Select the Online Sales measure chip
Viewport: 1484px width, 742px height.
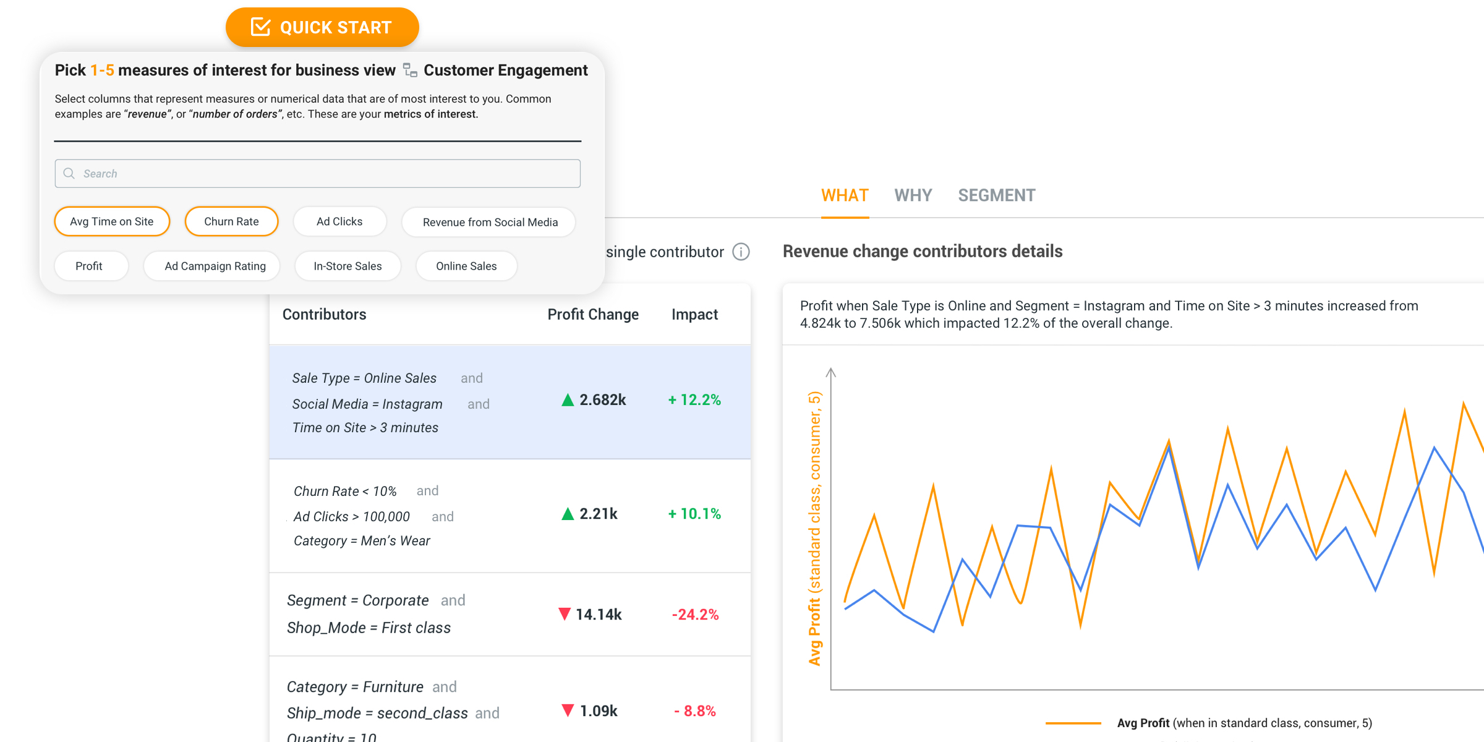[x=466, y=266]
